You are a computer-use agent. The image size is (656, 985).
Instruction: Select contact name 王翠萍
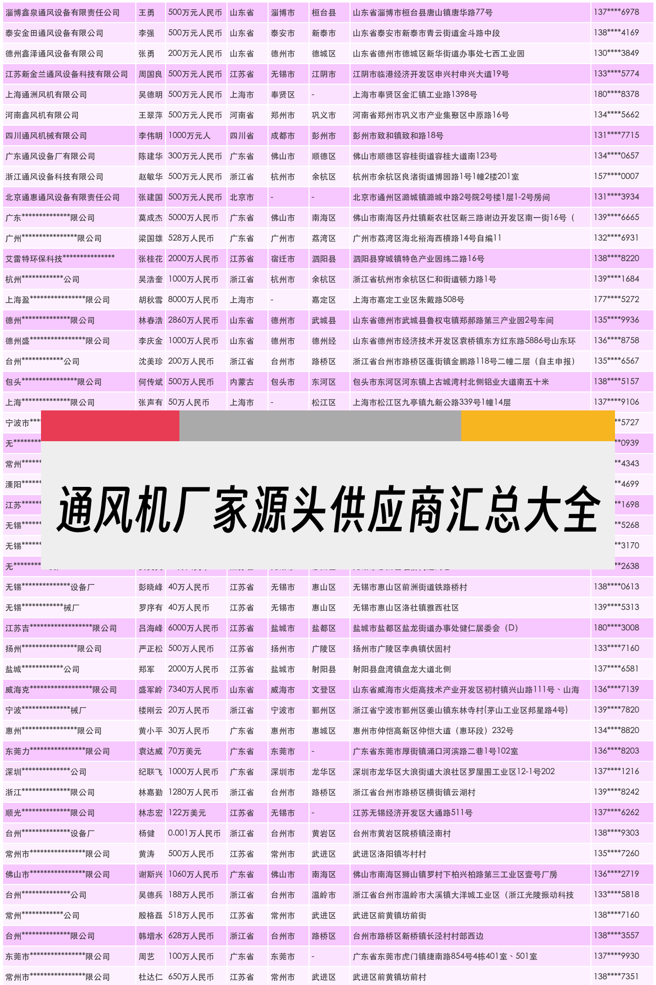coord(151,115)
